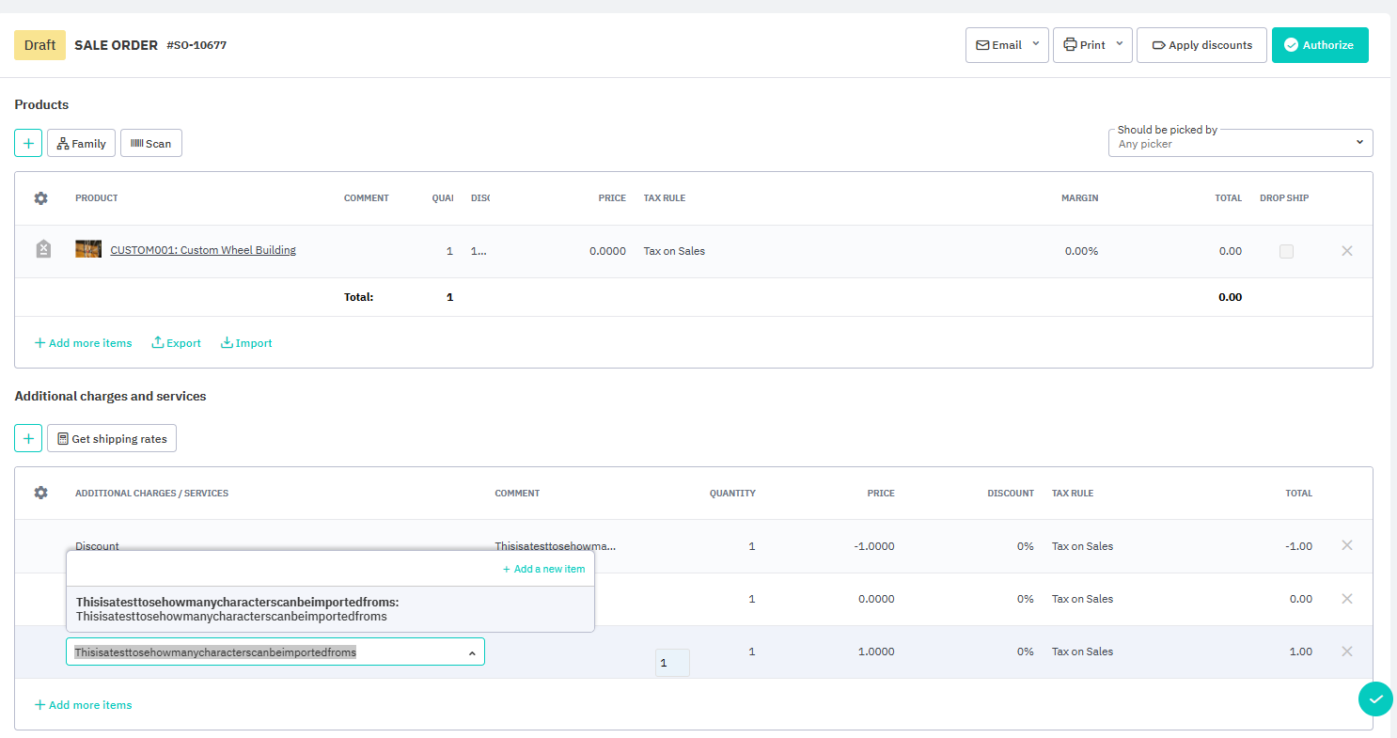The width and height of the screenshot is (1397, 738).
Task: Click the Custom Wheel Building product thumbnail
Action: click(x=88, y=250)
